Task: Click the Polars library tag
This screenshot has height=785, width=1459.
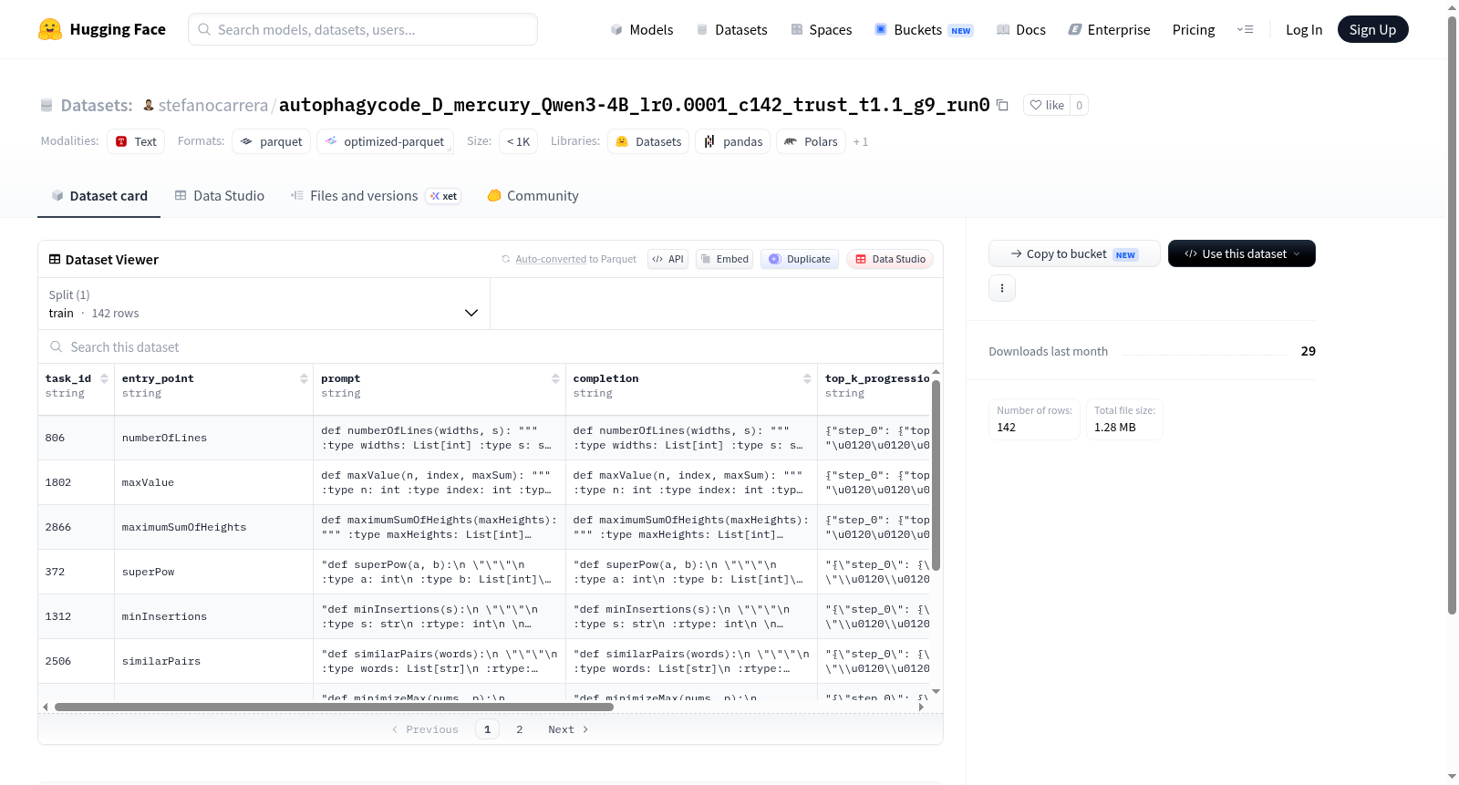Action: (x=811, y=141)
